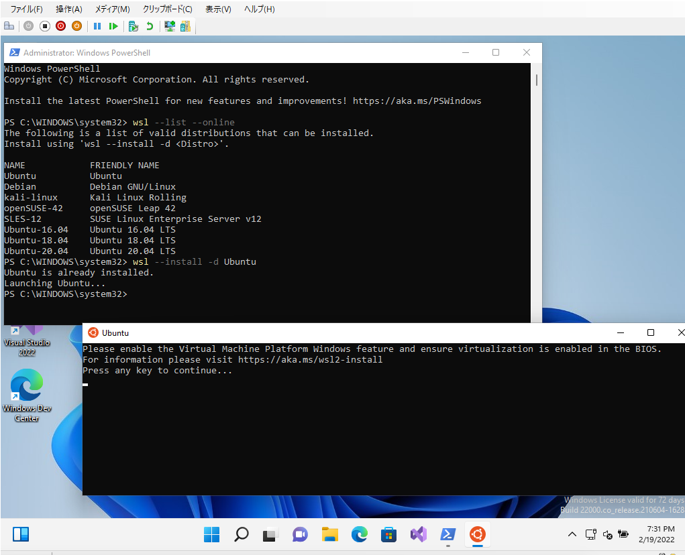This screenshot has height=555, width=685.
Task: Click the 'wsl --install -d Ubuntu' command text
Action: pos(195,262)
